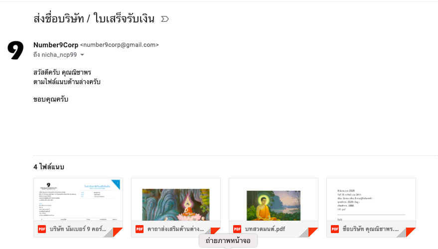This screenshot has height=249, width=438.
Task: Expand the recipient details arrow beside nicha_ncp99
Action: click(82, 55)
